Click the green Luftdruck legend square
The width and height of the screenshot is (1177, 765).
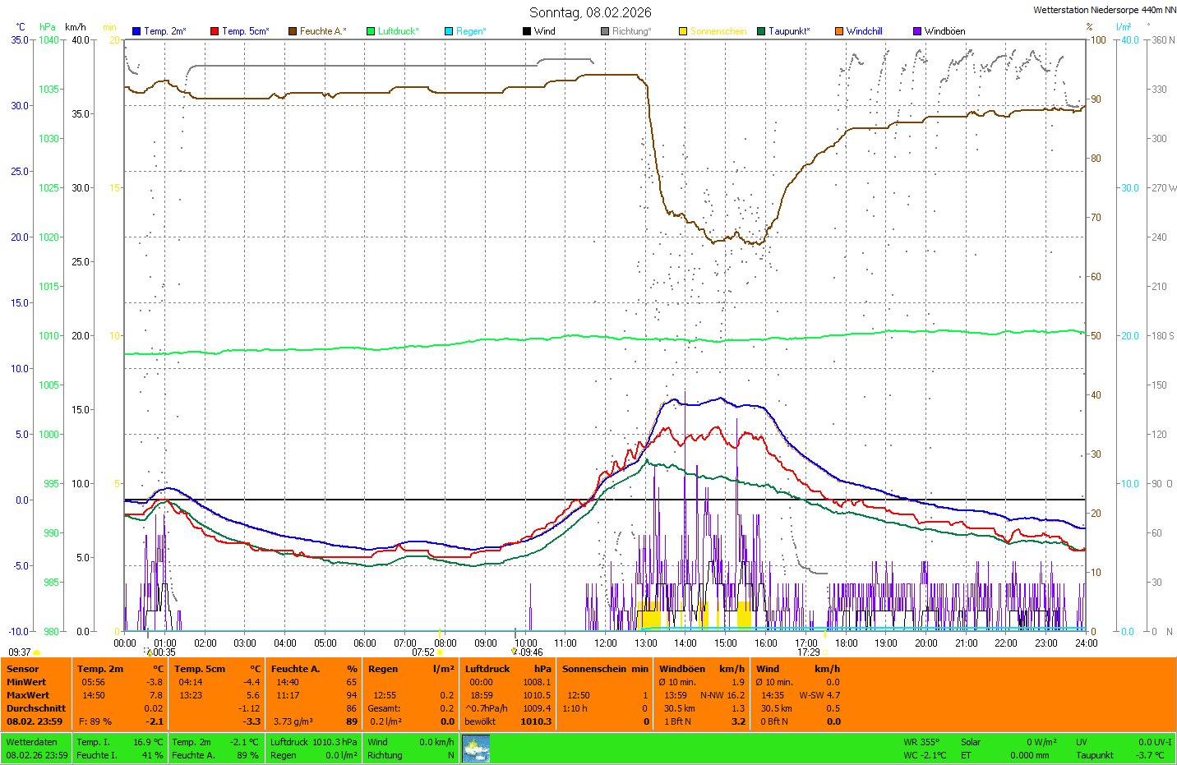pos(371,31)
